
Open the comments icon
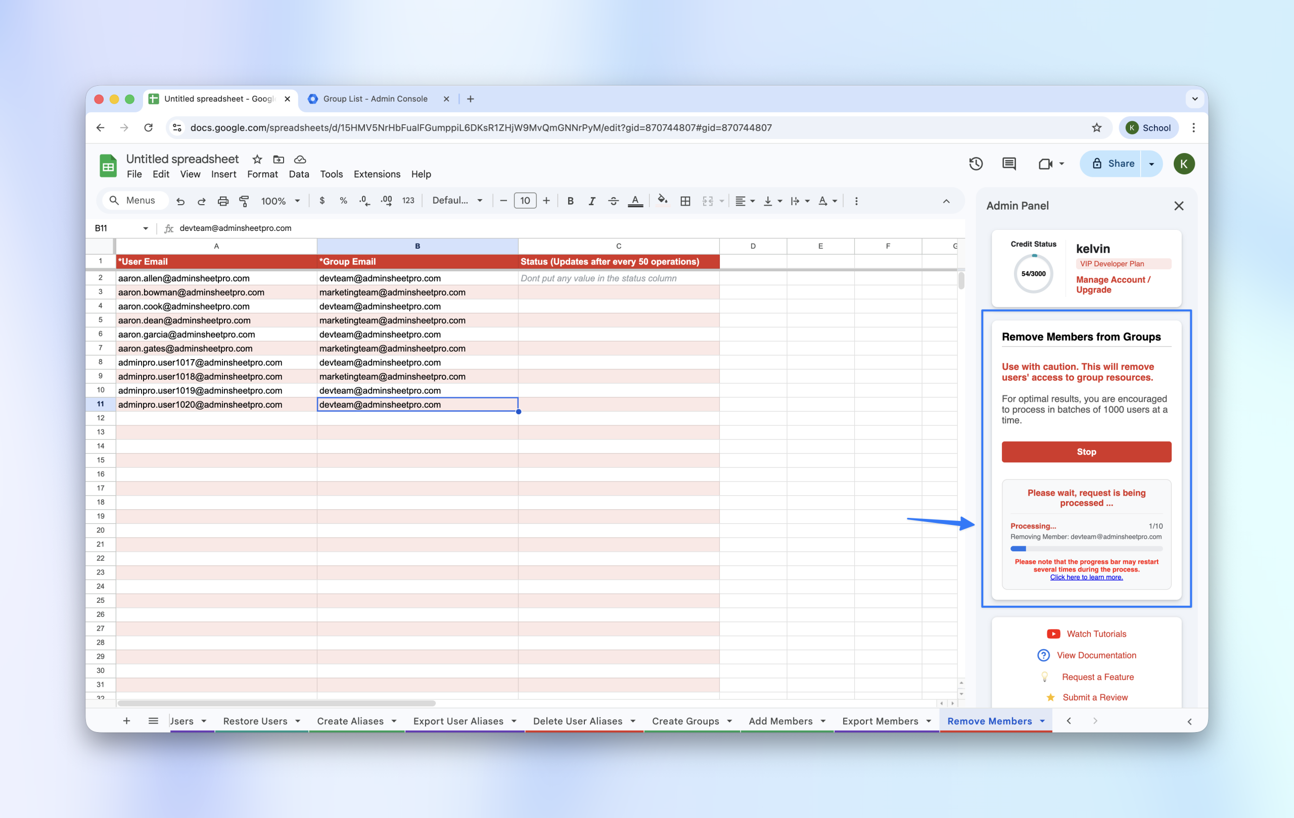click(x=1008, y=164)
